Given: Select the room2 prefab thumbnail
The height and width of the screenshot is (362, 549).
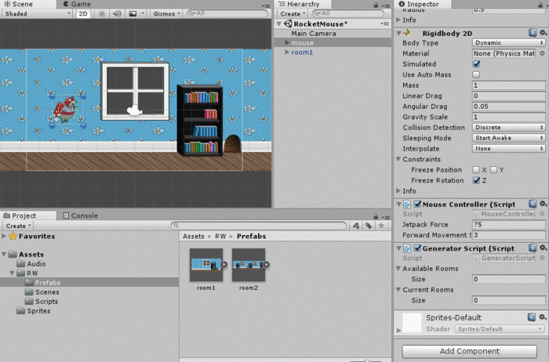Looking at the screenshot, I should pyautogui.click(x=249, y=265).
